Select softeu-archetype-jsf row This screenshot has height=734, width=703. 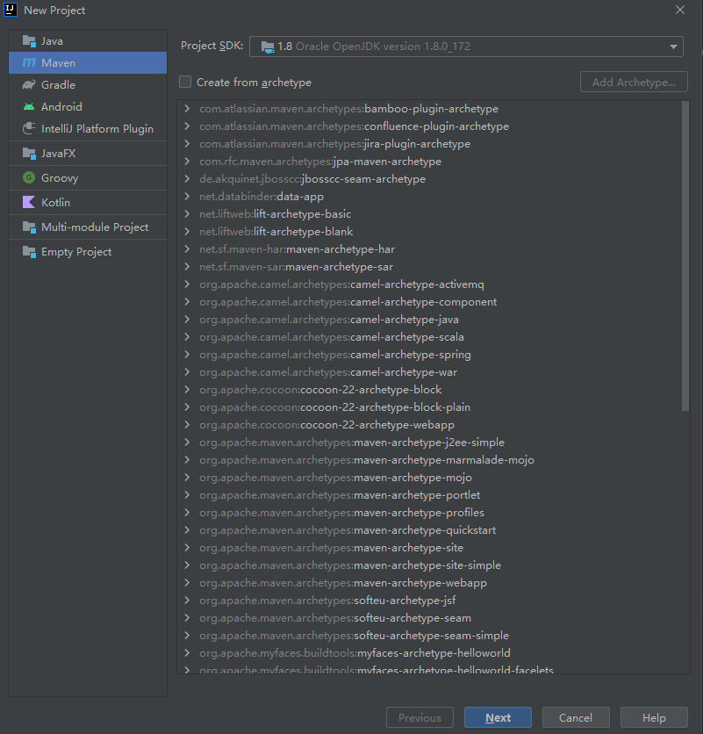[x=429, y=601]
